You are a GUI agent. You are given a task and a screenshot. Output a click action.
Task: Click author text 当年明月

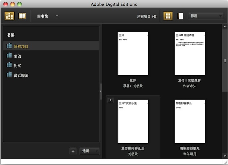click(190, 154)
